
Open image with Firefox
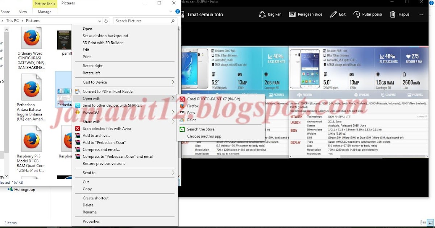coord(193,106)
